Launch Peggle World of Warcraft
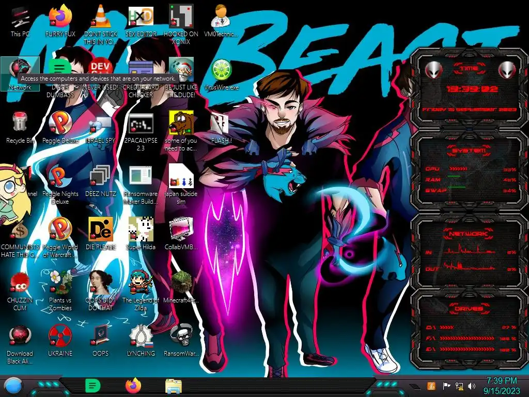 (x=60, y=238)
